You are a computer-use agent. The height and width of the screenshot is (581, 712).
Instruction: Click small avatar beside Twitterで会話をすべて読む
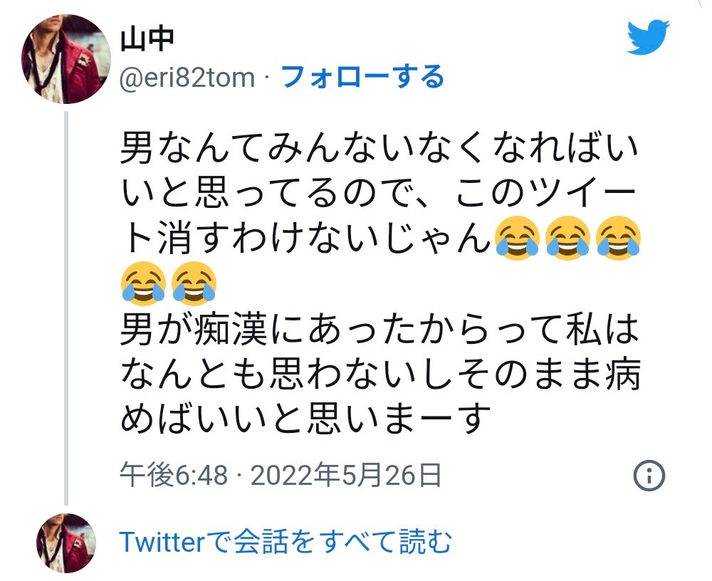click(x=66, y=543)
